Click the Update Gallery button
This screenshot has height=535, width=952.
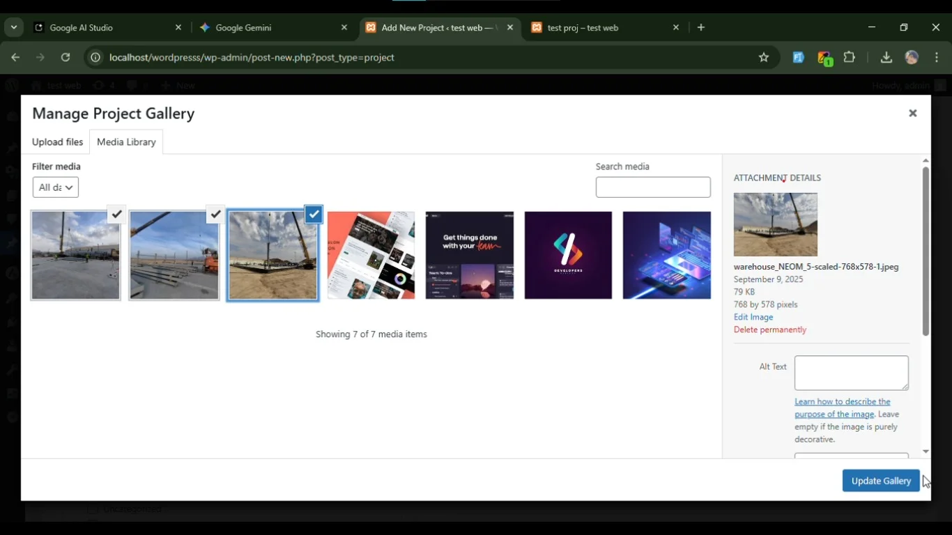click(x=881, y=481)
